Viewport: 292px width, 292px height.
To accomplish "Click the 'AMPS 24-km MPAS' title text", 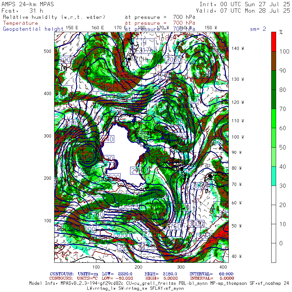I will click(x=28, y=4).
